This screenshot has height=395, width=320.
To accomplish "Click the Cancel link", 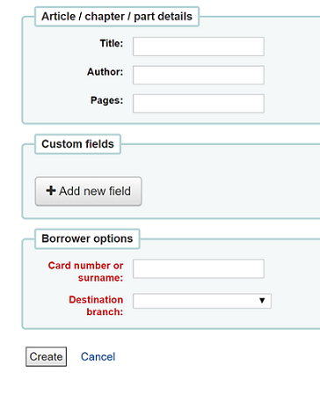I will point(98,356).
